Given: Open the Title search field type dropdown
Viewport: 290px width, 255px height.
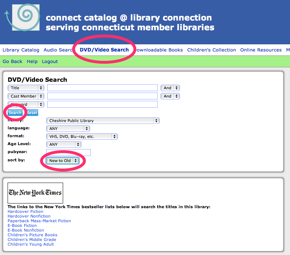Looking at the screenshot, I should (x=26, y=88).
